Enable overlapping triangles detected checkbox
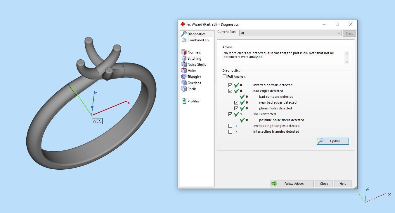The width and height of the screenshot is (395, 213). [230, 126]
